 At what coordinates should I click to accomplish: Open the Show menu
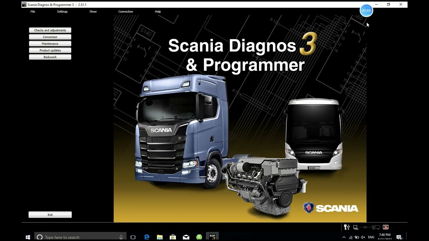[93, 11]
